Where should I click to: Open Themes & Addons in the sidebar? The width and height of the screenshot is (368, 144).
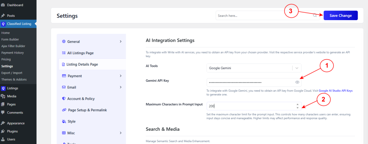14,79
